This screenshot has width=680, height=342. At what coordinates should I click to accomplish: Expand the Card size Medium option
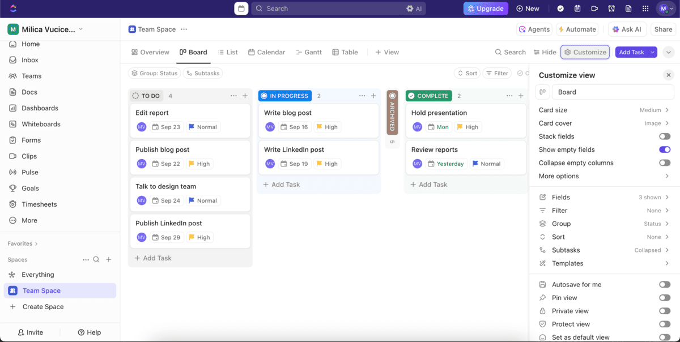[654, 110]
